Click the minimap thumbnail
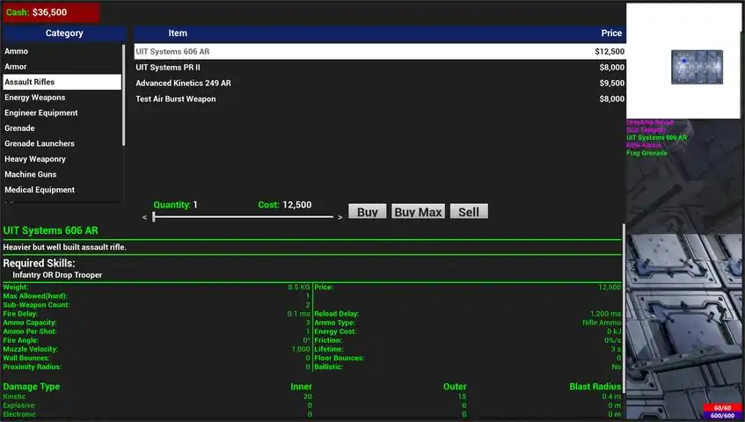This screenshot has height=422, width=745. [x=697, y=67]
